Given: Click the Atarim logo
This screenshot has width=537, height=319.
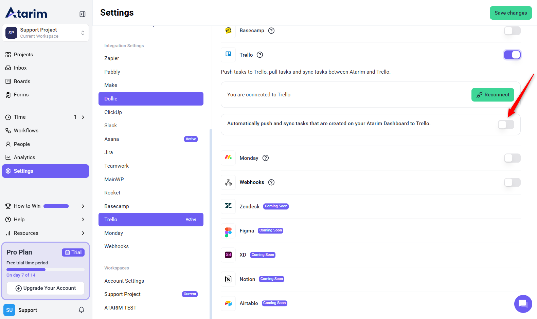Looking at the screenshot, I should pyautogui.click(x=26, y=13).
